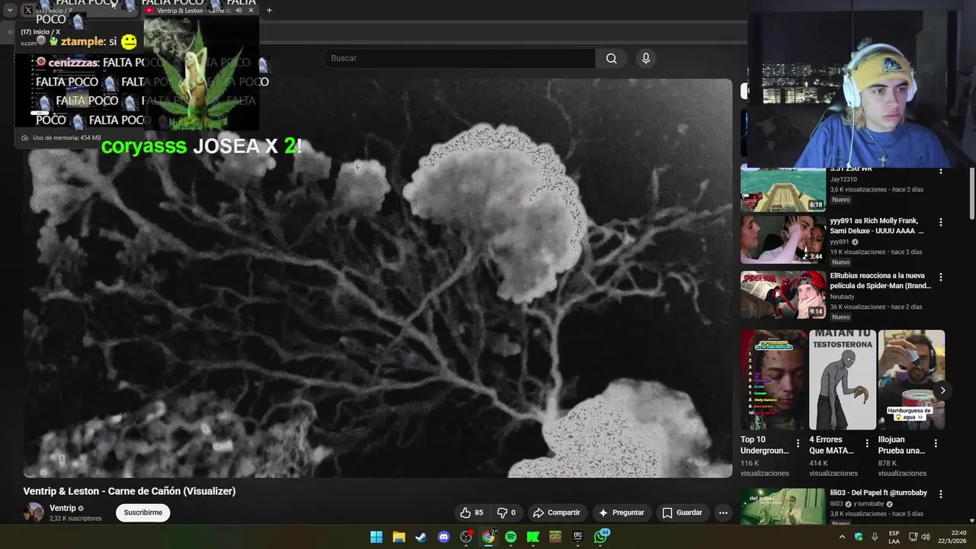Open ESP LAA input language menu
The image size is (976, 549).
click(894, 537)
